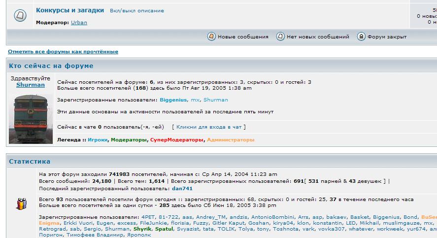Open moderator Urban's profile
Screen dimensions: 437x238
pyautogui.click(x=79, y=23)
